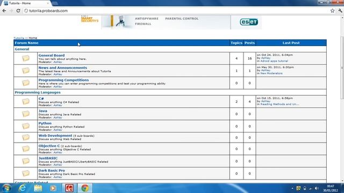Open the JustBASIC forum link
Viewport: 344px width, 193px height.
pos(48,158)
